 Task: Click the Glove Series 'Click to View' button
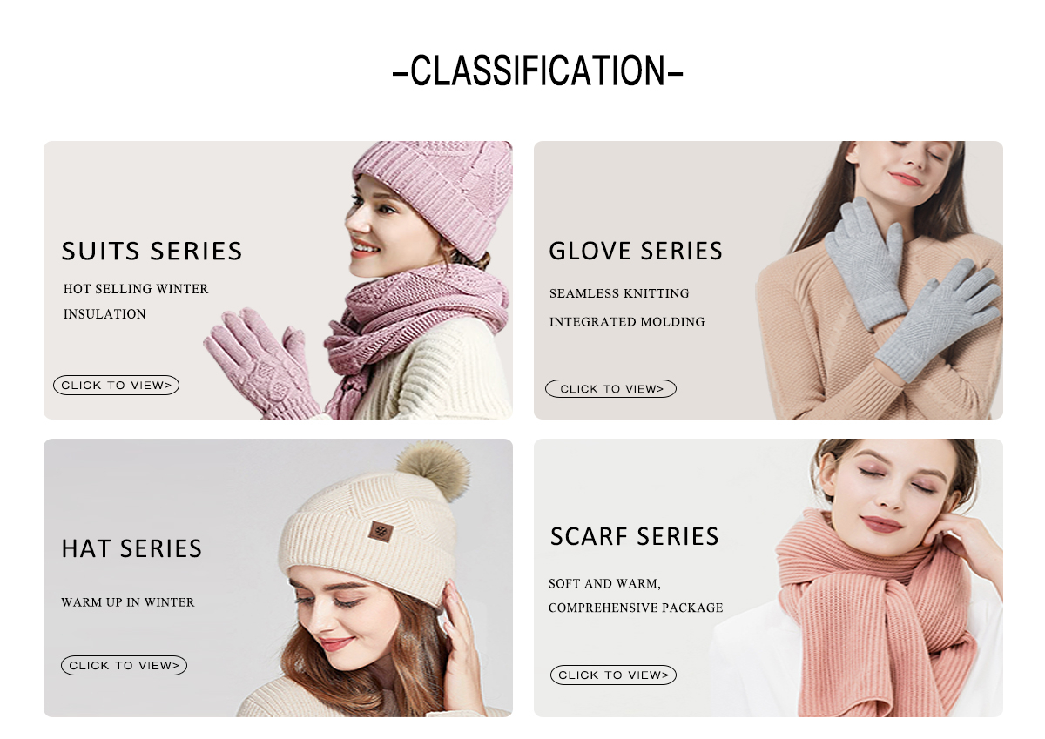610,389
